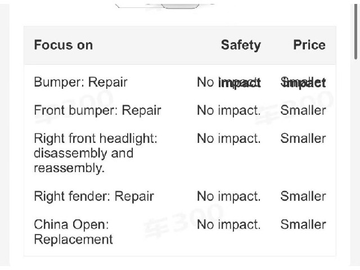
Task: Open Right front headlight disassembly entry
Action: 96,153
